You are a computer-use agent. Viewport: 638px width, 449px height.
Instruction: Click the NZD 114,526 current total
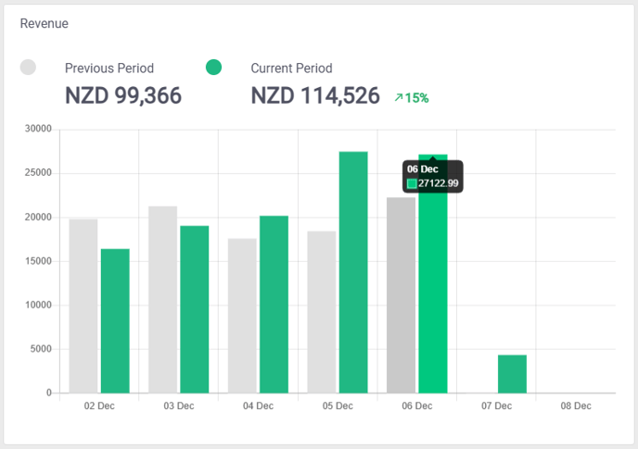click(x=315, y=96)
